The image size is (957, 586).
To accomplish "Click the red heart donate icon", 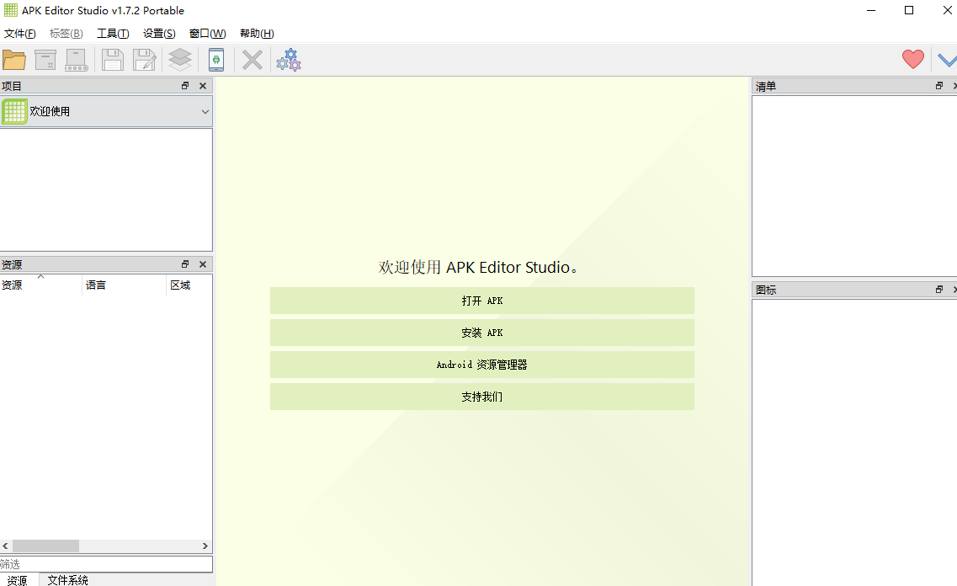I will [913, 59].
